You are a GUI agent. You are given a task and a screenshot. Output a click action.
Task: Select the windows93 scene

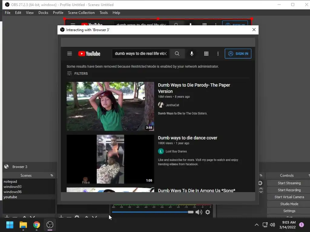point(29,187)
